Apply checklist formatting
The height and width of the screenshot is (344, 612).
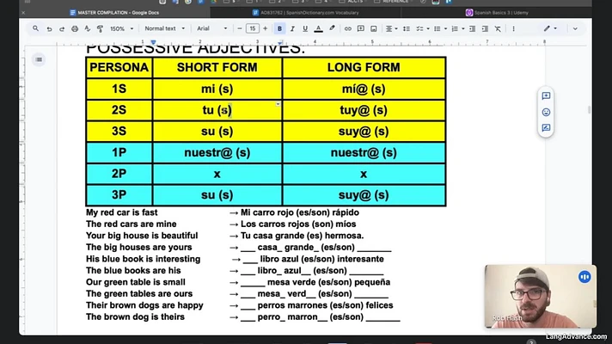(x=419, y=28)
